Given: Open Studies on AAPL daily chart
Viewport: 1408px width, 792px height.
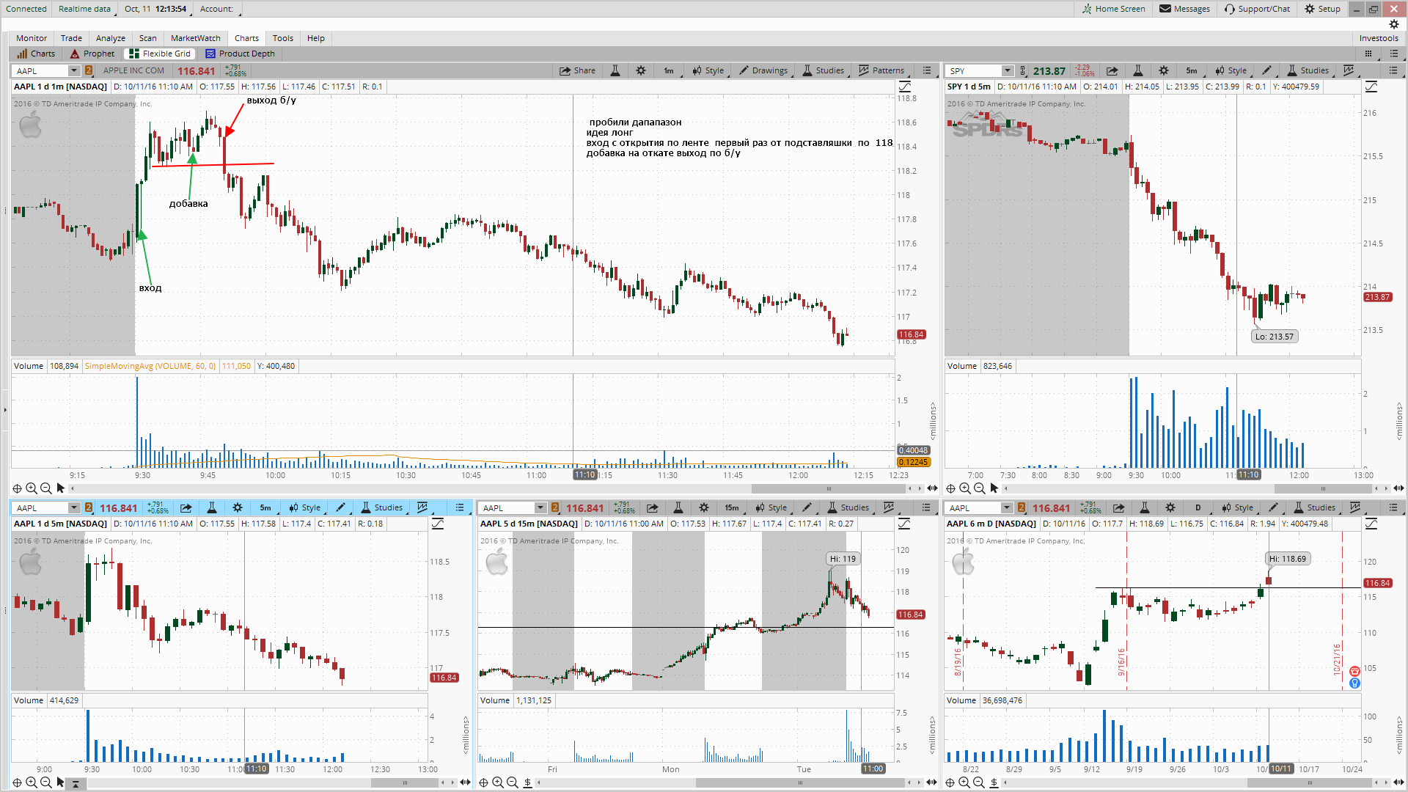Looking at the screenshot, I should coord(1314,507).
